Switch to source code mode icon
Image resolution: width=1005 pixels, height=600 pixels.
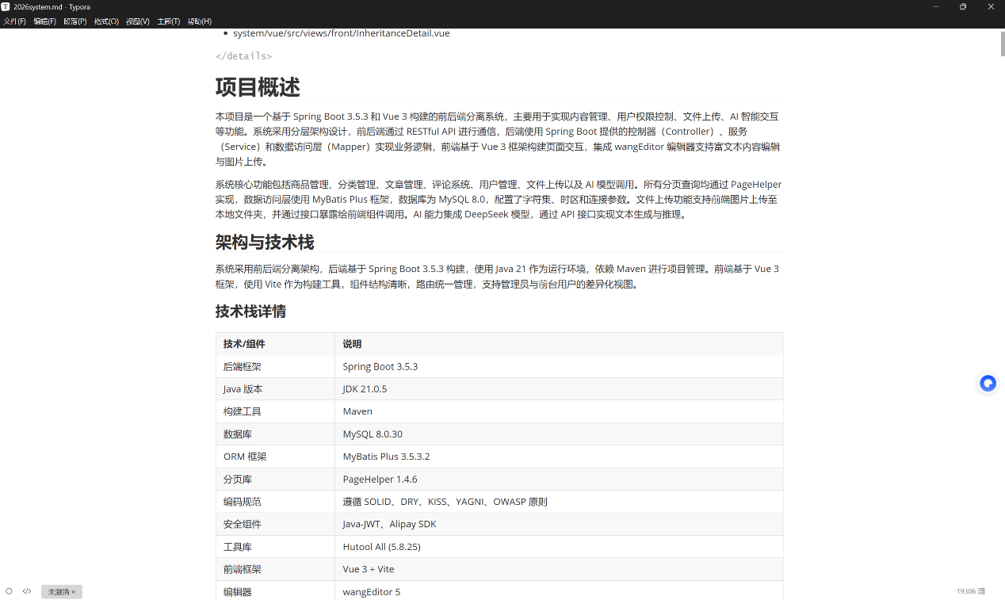(x=27, y=591)
